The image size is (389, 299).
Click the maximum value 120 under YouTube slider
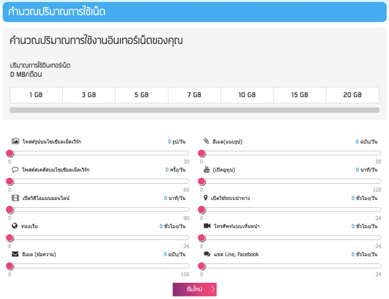click(x=377, y=190)
